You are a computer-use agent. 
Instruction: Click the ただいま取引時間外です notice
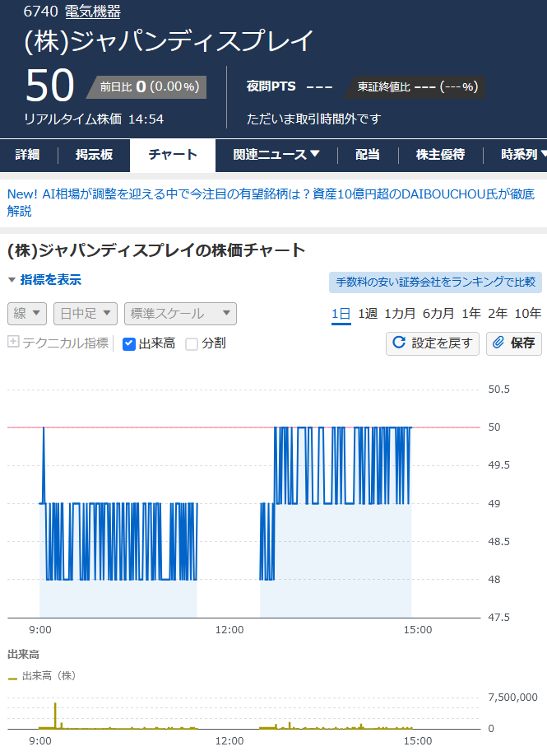314,119
